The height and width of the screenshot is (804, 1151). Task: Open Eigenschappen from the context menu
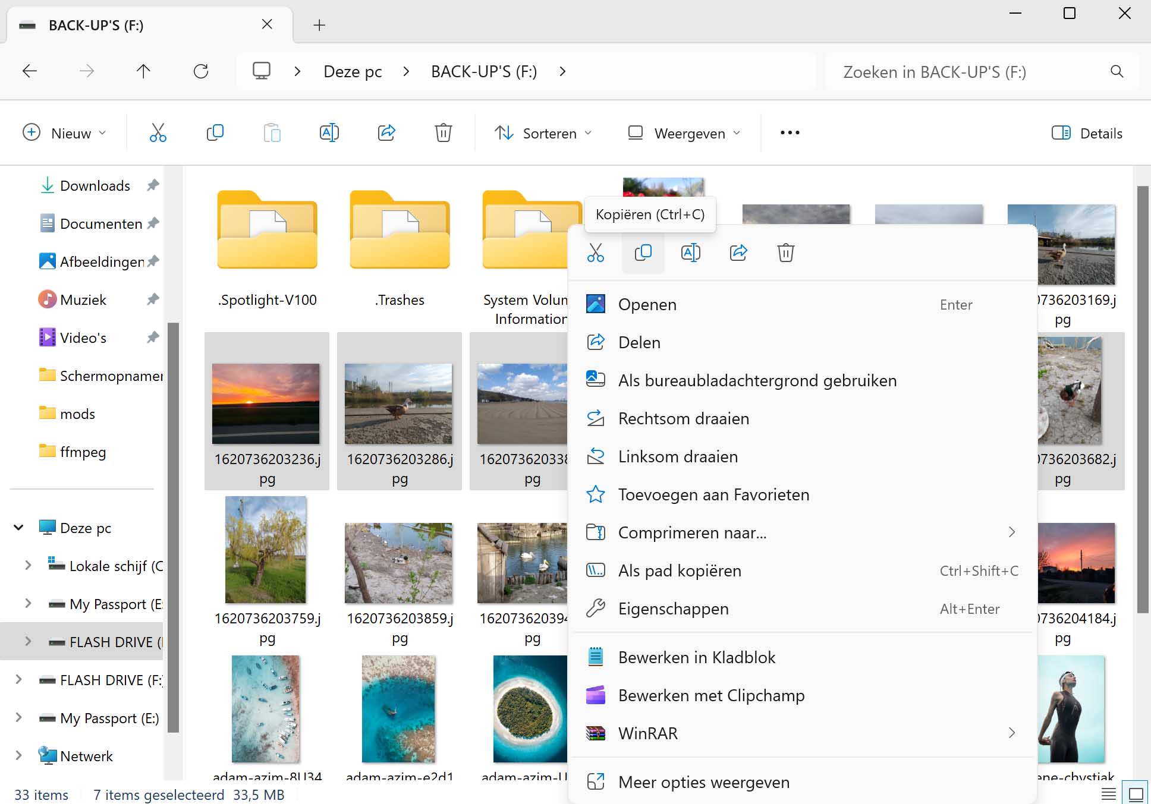tap(803, 608)
